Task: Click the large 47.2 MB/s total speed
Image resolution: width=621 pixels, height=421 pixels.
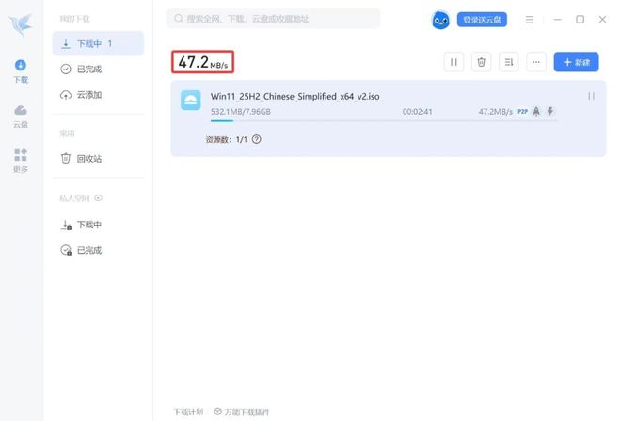Action: (x=203, y=62)
